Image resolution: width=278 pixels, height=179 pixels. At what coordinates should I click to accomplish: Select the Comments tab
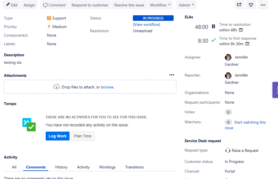click(x=36, y=167)
